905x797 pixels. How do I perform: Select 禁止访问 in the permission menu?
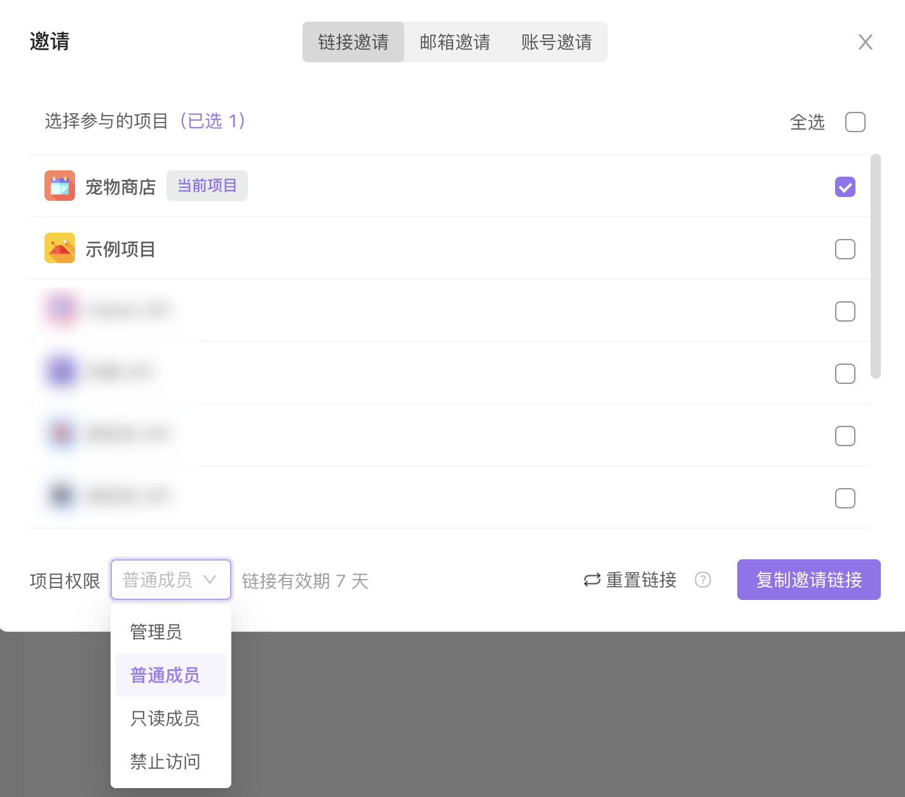point(165,761)
